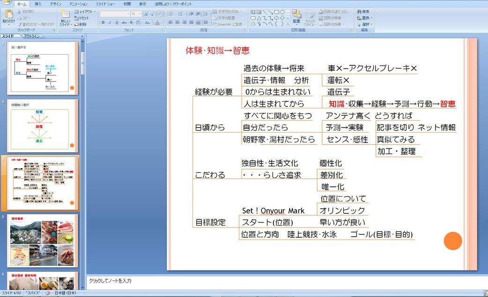Click the 検索 find button
This screenshot has height=297, width=488.
pyautogui.click(x=363, y=12)
